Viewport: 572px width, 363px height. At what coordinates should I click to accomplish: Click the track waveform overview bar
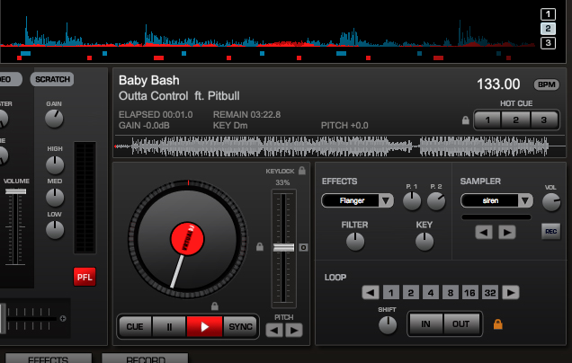(x=340, y=146)
